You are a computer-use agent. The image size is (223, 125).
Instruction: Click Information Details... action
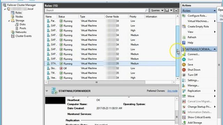click(x=200, y=112)
